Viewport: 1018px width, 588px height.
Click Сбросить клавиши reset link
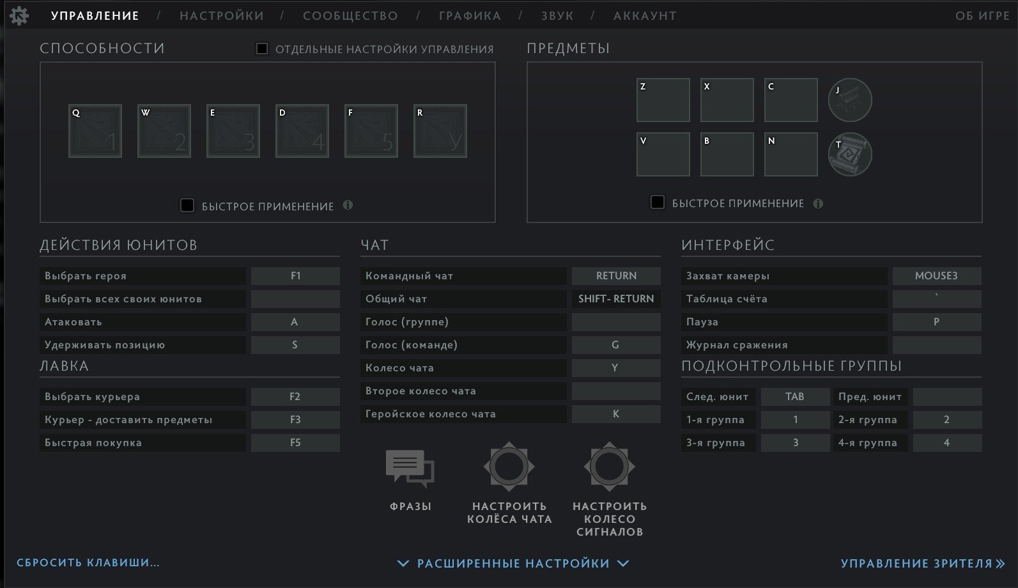[88, 562]
